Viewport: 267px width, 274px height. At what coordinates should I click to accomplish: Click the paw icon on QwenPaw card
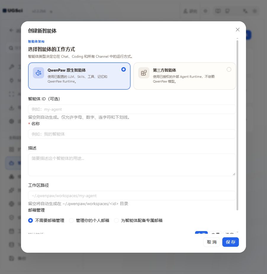click(x=38, y=73)
